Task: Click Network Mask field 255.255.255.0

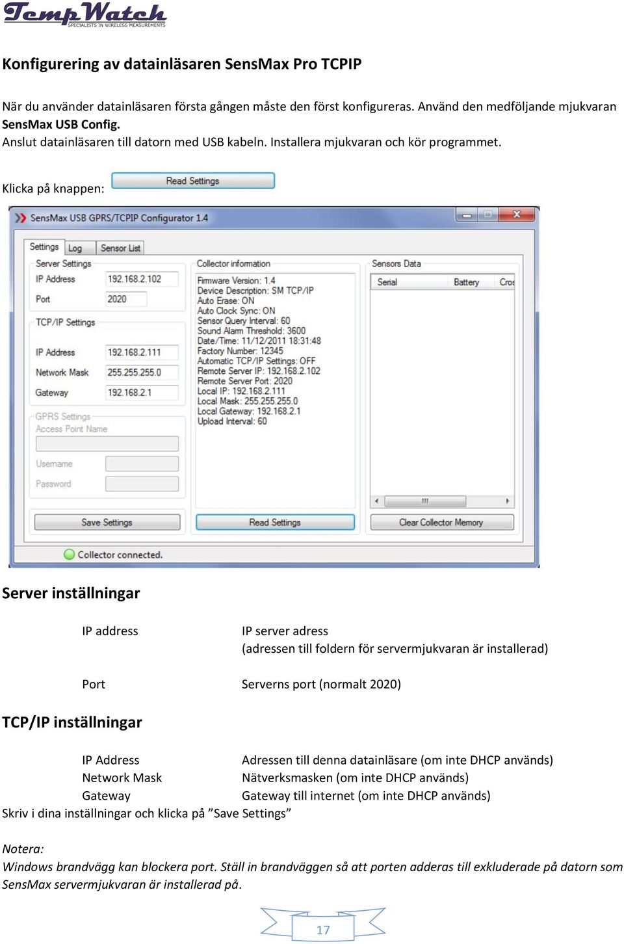Action: [x=142, y=373]
